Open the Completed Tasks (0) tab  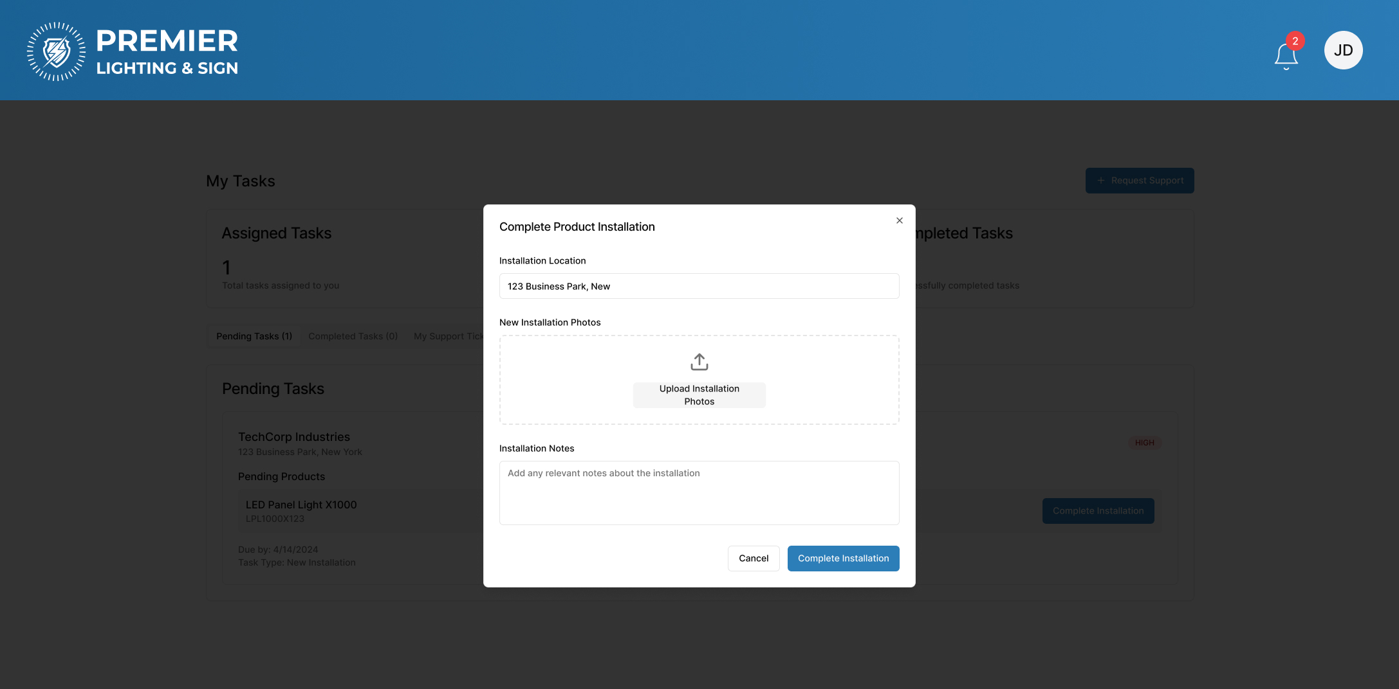coord(353,336)
